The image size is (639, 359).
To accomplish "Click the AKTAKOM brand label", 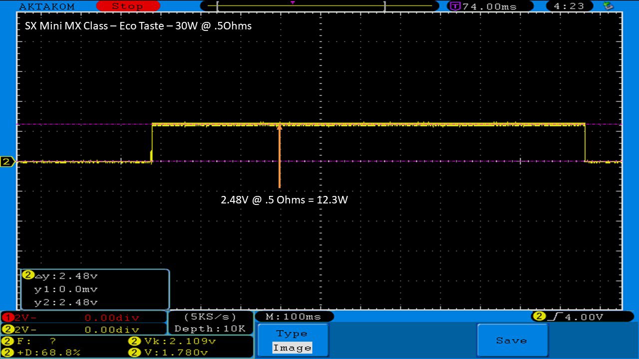I will pos(46,6).
